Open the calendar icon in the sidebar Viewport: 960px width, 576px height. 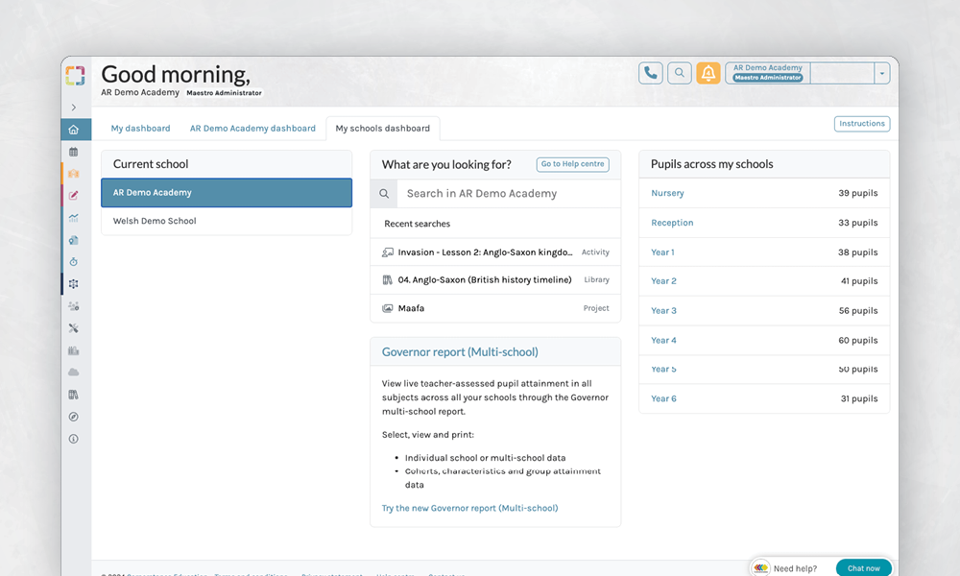[x=74, y=152]
